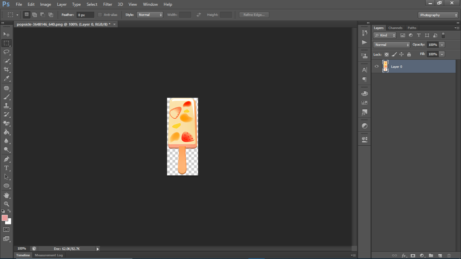461x259 pixels.
Task: Select the Path Selection tool
Action: tap(6, 177)
